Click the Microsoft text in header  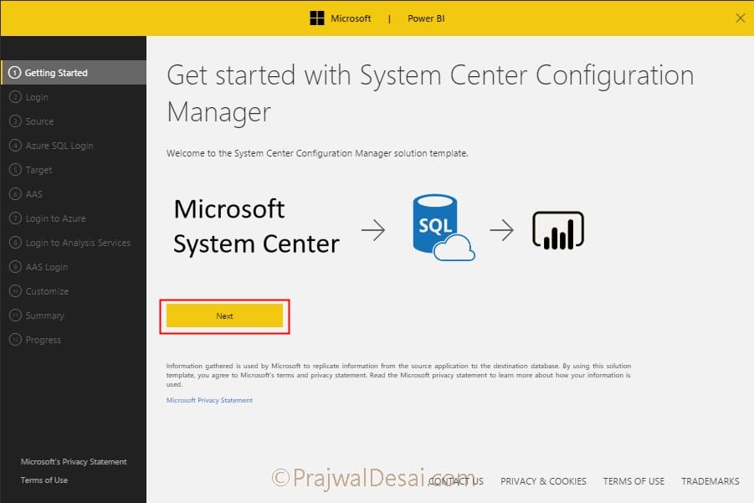[351, 18]
